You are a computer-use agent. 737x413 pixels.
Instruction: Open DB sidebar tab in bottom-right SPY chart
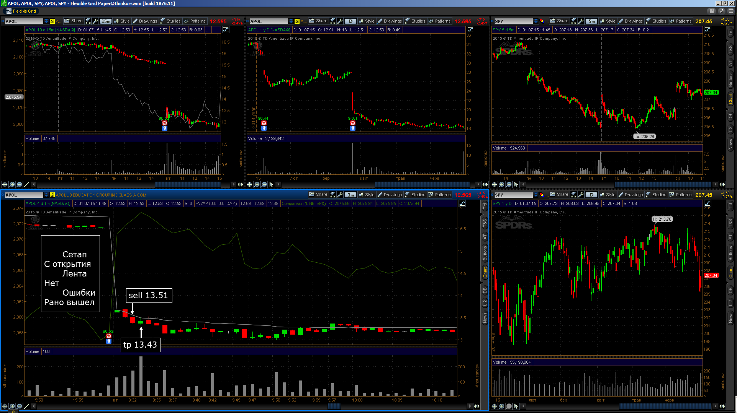coord(730,291)
